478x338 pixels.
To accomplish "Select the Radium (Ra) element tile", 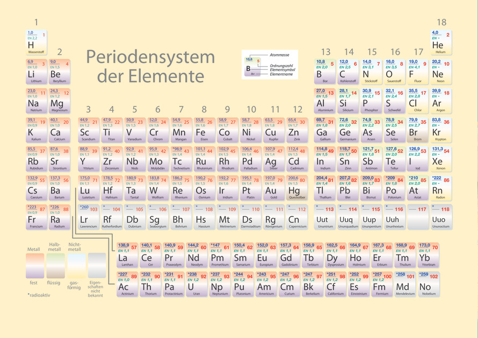I will 60,217.
